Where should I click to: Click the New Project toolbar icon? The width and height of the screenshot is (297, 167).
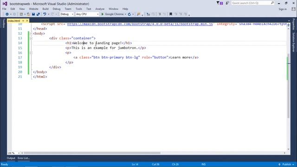click(x=21, y=14)
